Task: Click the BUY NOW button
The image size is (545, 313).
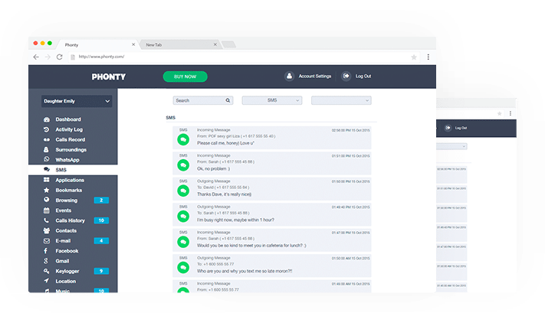Action: (x=185, y=77)
